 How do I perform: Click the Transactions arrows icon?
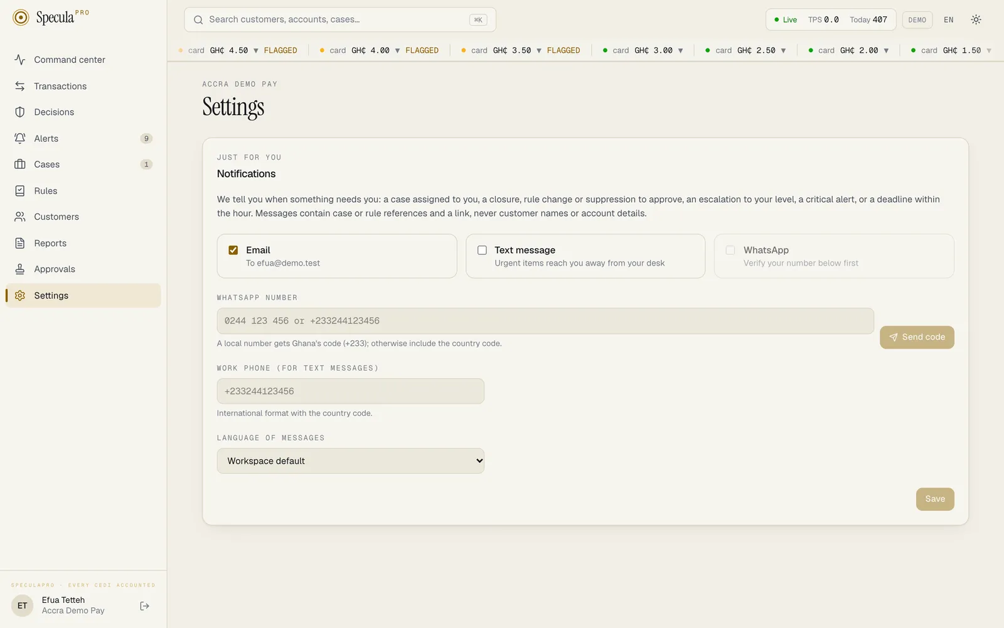click(x=20, y=86)
